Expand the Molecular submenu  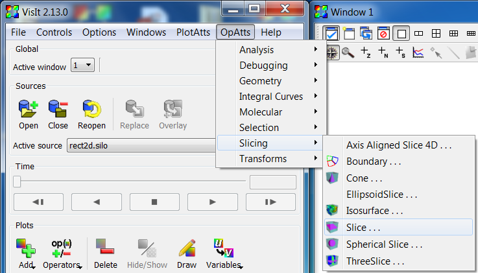270,112
